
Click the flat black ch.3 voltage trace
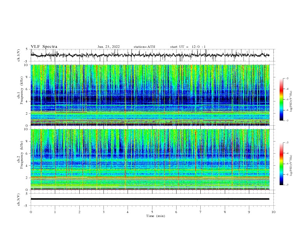tap(150, 199)
